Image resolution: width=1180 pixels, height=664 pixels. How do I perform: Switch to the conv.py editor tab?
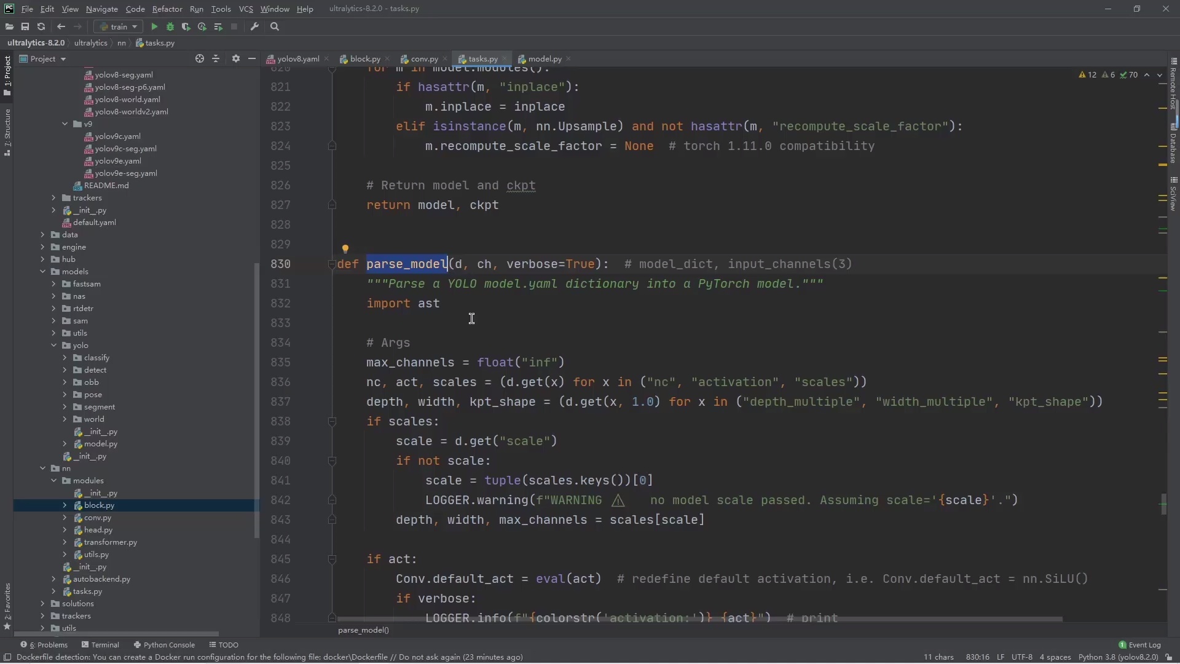pos(423,59)
